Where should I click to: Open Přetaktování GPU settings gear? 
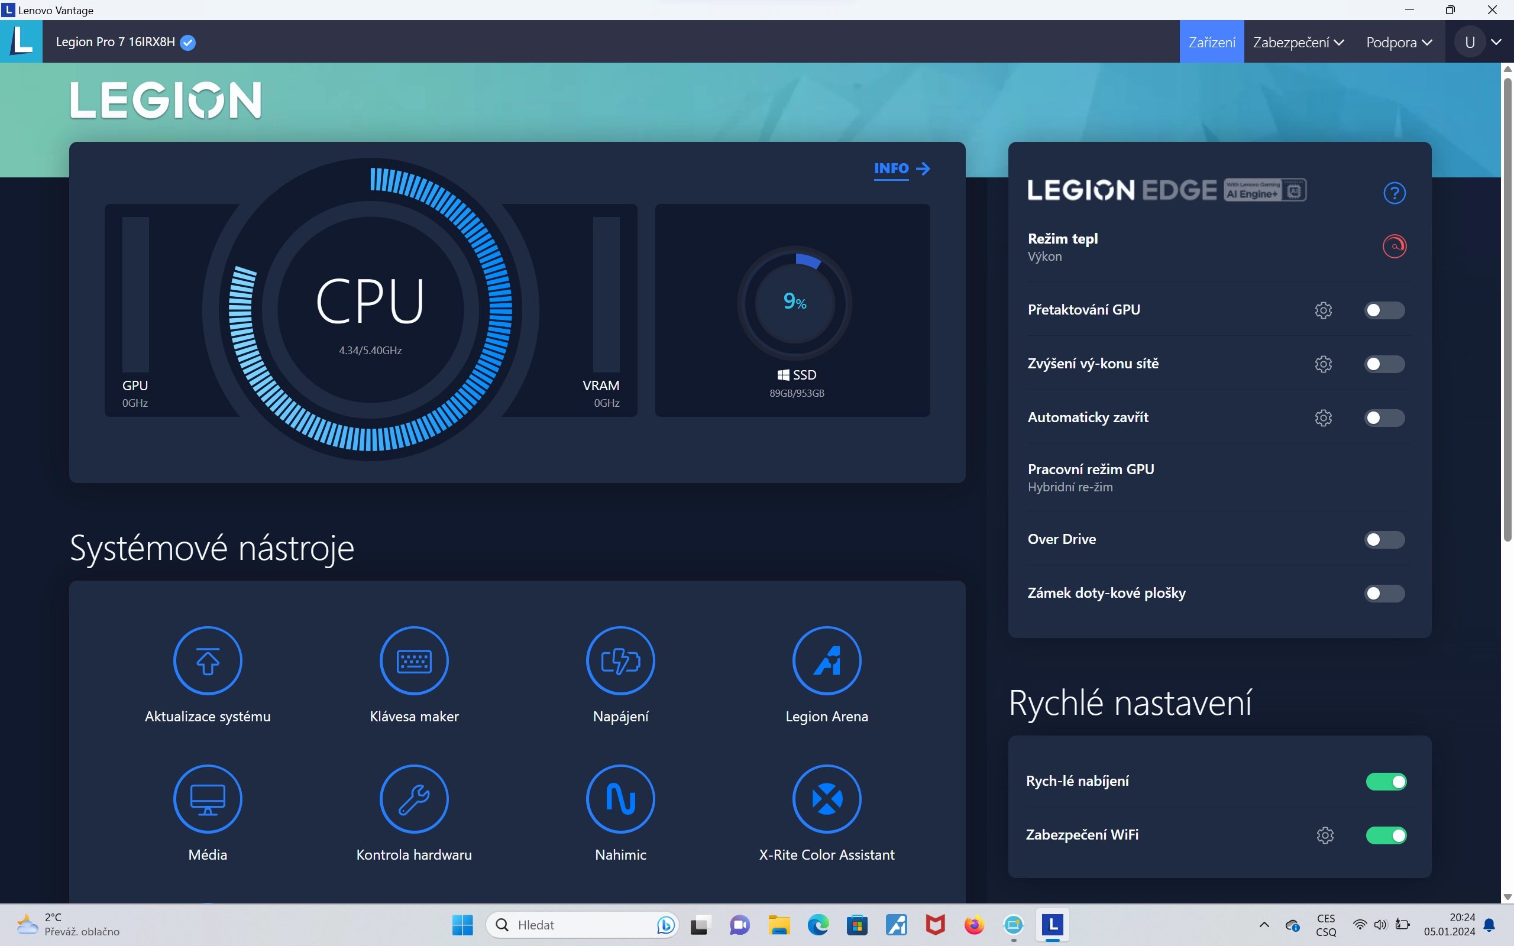click(x=1323, y=310)
